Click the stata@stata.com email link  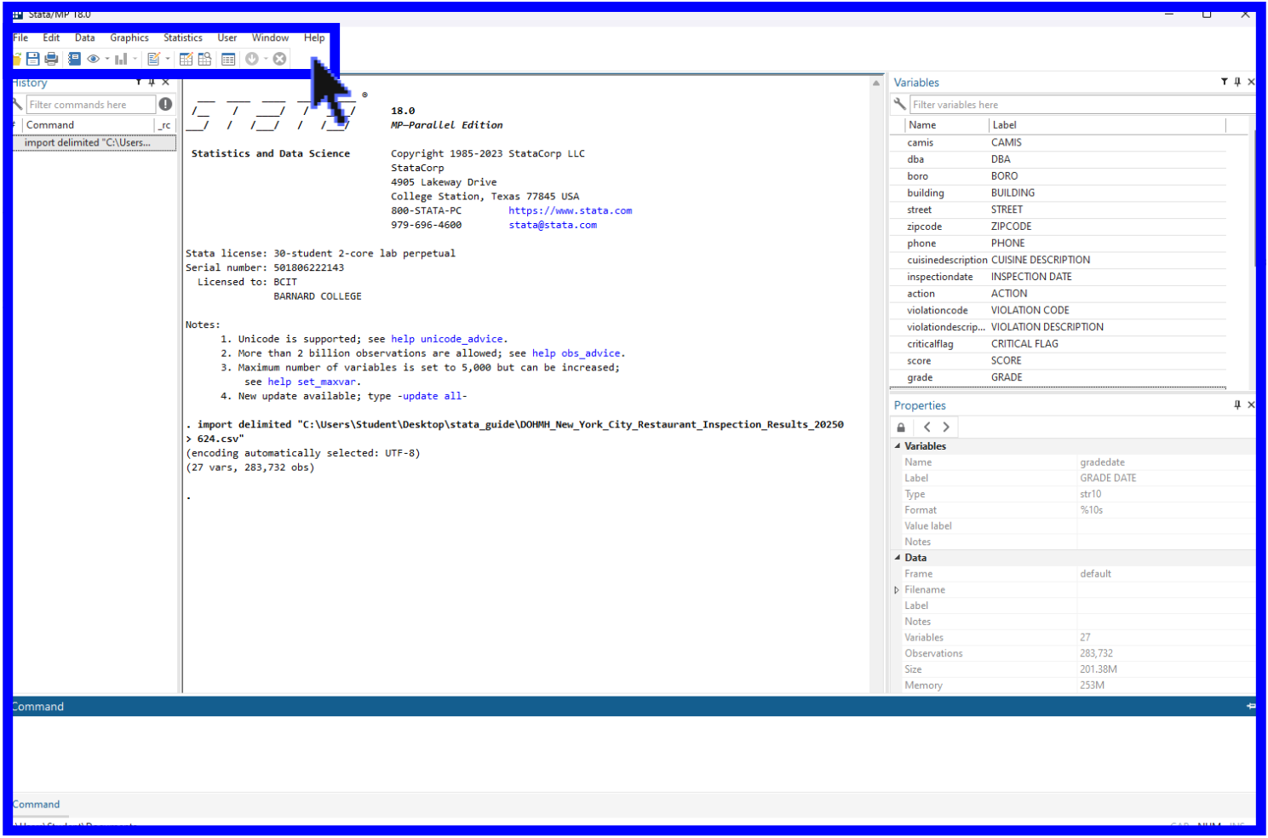(553, 225)
